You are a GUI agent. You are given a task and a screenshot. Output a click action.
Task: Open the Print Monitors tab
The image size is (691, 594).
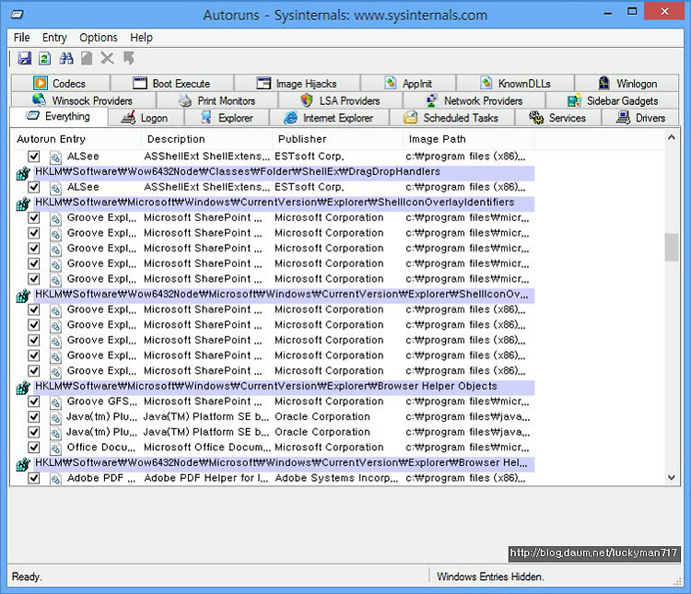pos(217,100)
